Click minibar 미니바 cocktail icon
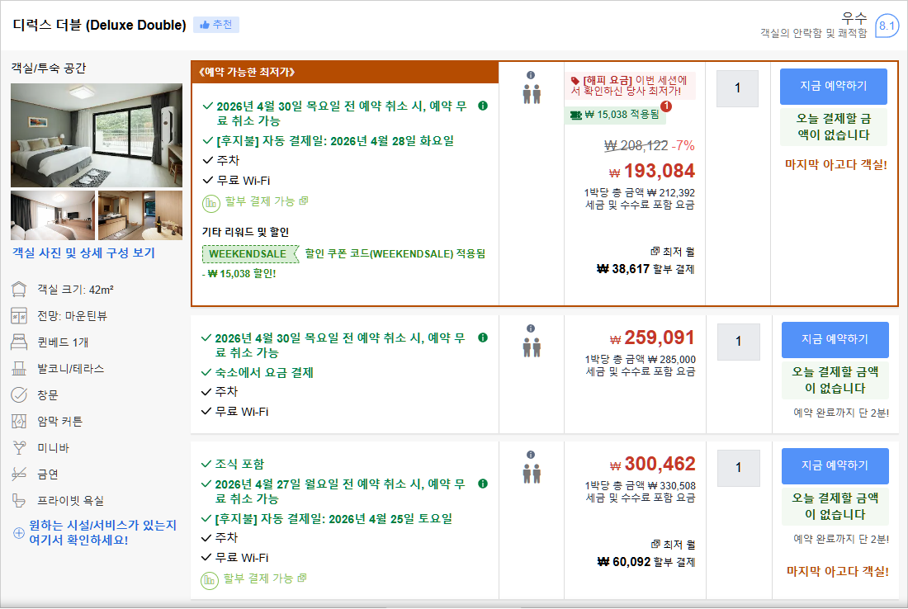 (x=19, y=447)
